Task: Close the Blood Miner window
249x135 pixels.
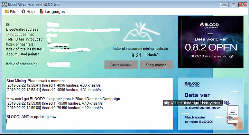Action: pos(243,5)
